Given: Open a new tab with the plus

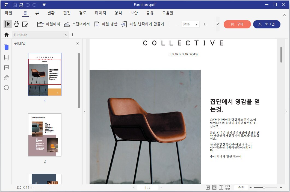Looking at the screenshot, I should pyautogui.click(x=73, y=35).
